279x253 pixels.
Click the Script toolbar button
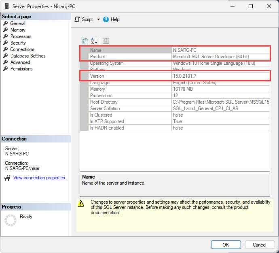point(84,19)
